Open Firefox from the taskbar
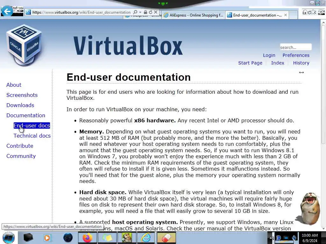 88,238
